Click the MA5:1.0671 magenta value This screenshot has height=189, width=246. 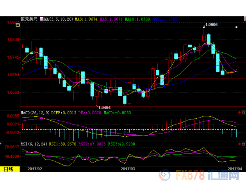(x=111, y=19)
